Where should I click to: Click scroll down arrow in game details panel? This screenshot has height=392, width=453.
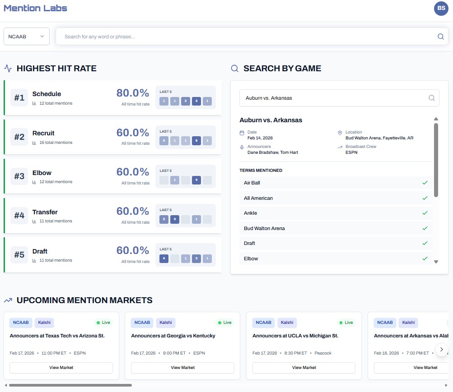pos(436,262)
